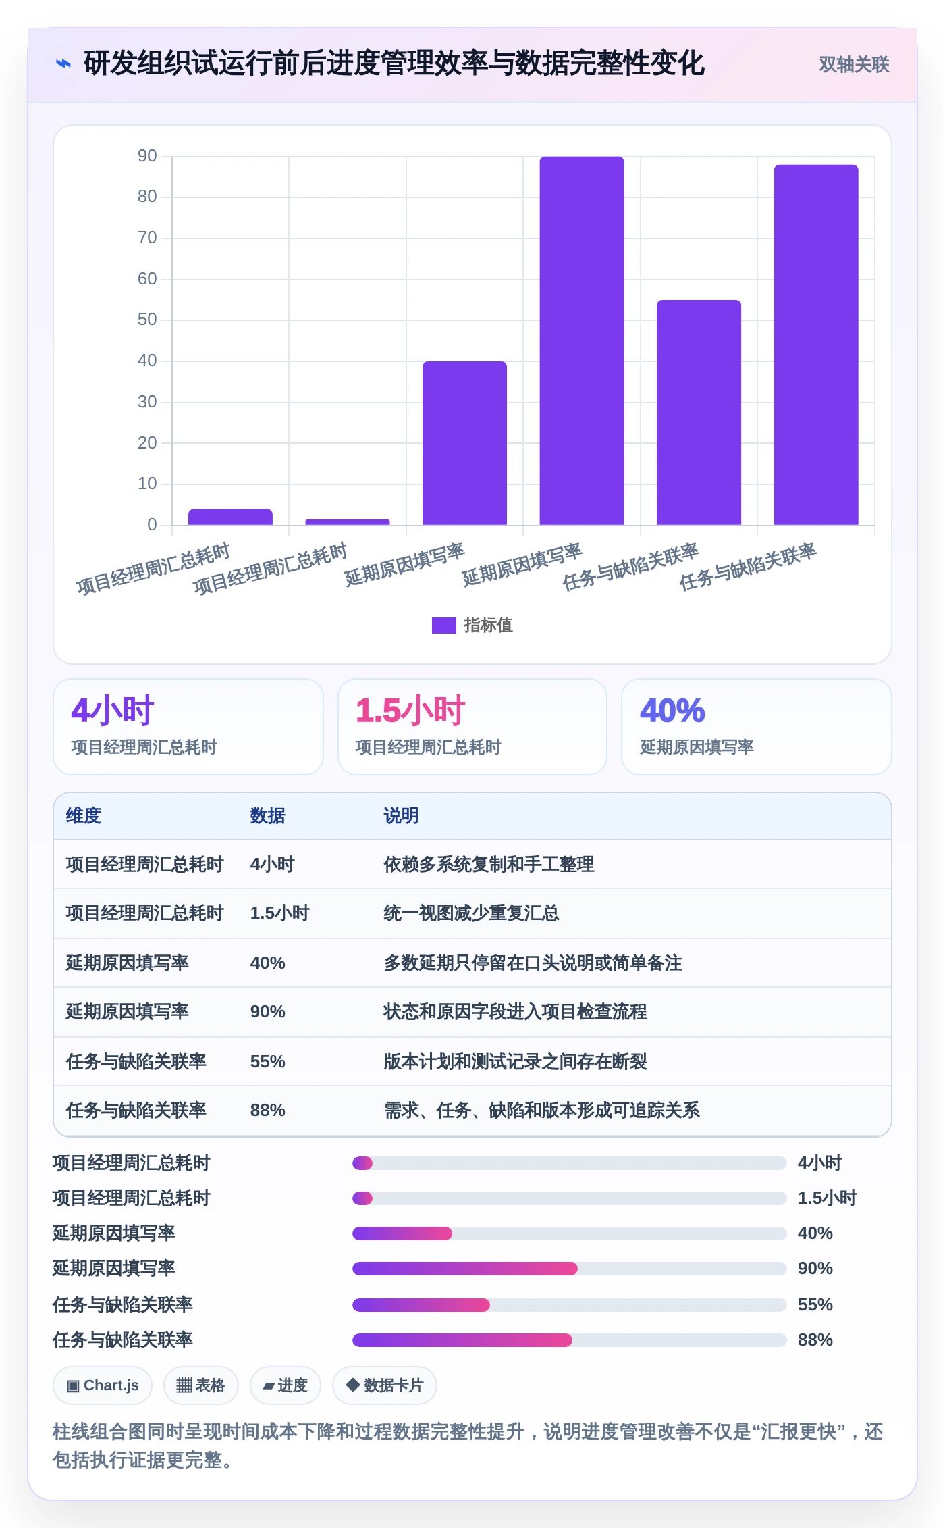Click the y-axis tick label 90
The height and width of the screenshot is (1528, 945).
coord(147,156)
